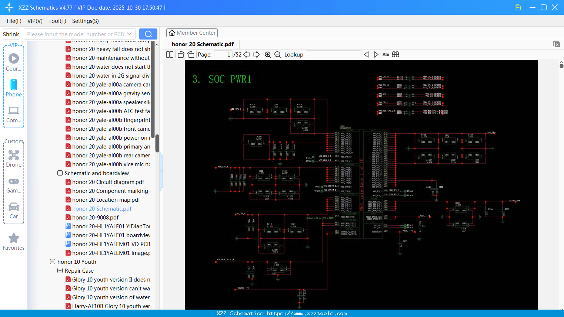This screenshot has width=564, height=317.
Task: Open the Tool(T) menu
Action: [x=57, y=21]
